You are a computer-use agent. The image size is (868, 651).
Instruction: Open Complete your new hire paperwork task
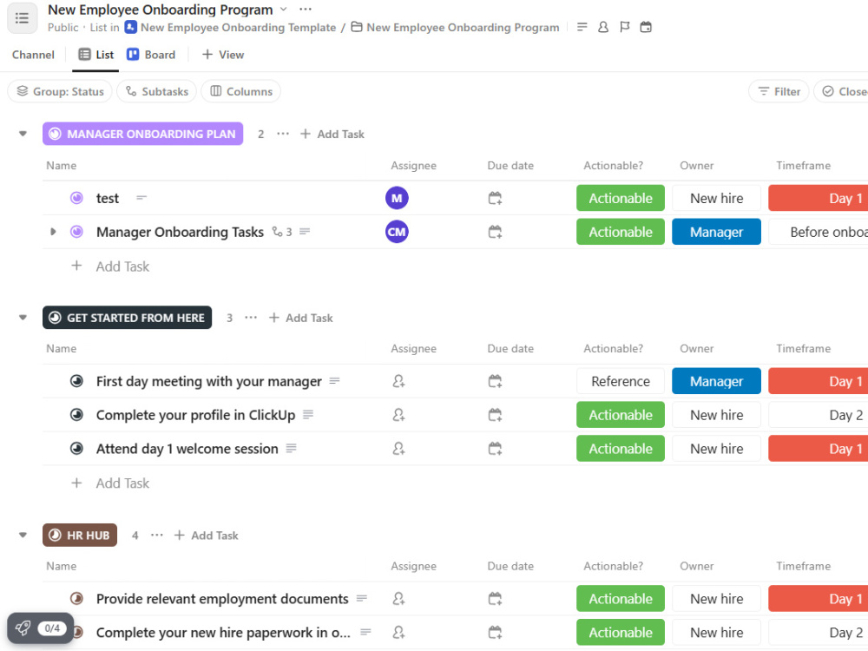click(223, 632)
